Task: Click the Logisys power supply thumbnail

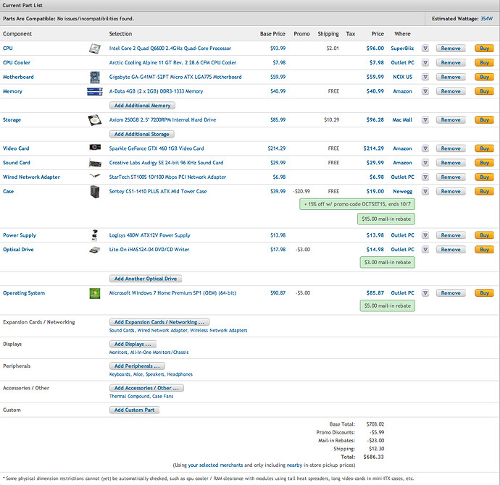Action: [94, 235]
